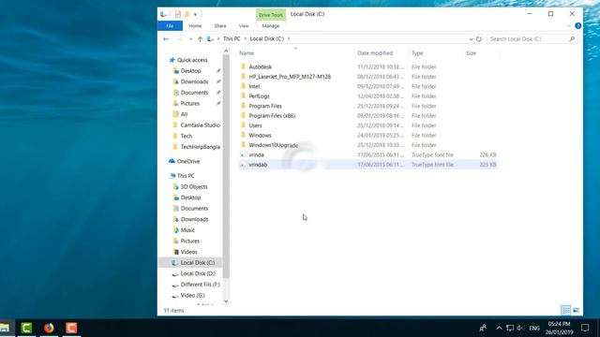Select Video (G:) drive in the tree
This screenshot has width=600, height=337.
pyautogui.click(x=192, y=296)
